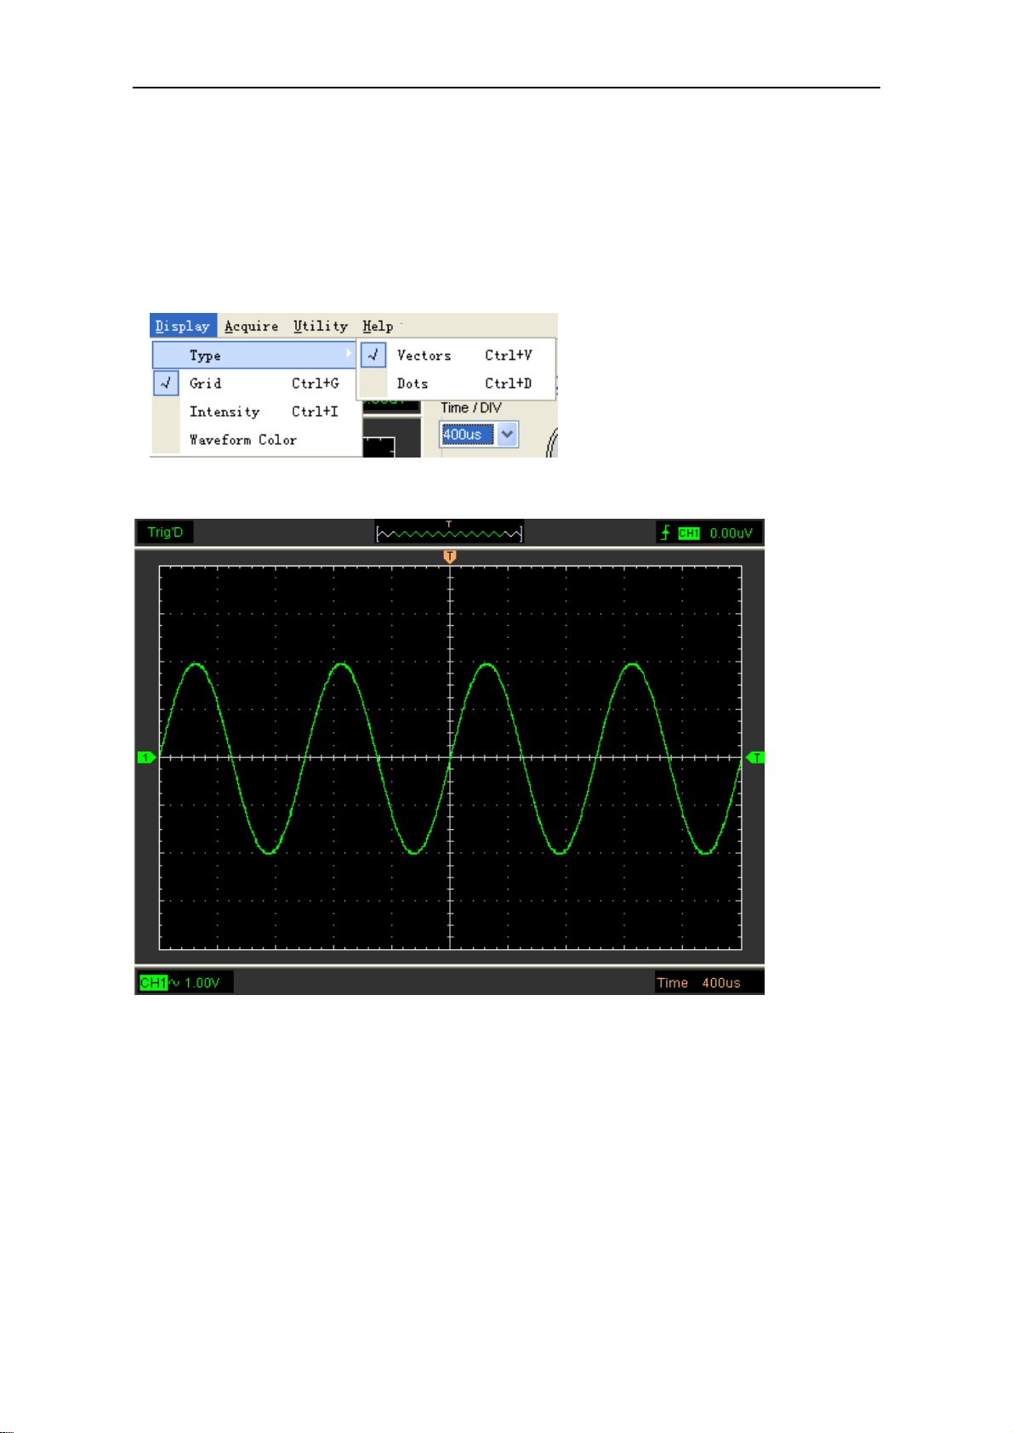The width and height of the screenshot is (1013, 1433).
Task: Click the Trig'D status label
Action: [x=165, y=532]
